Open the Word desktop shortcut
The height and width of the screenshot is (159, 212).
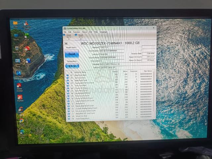tap(28, 62)
